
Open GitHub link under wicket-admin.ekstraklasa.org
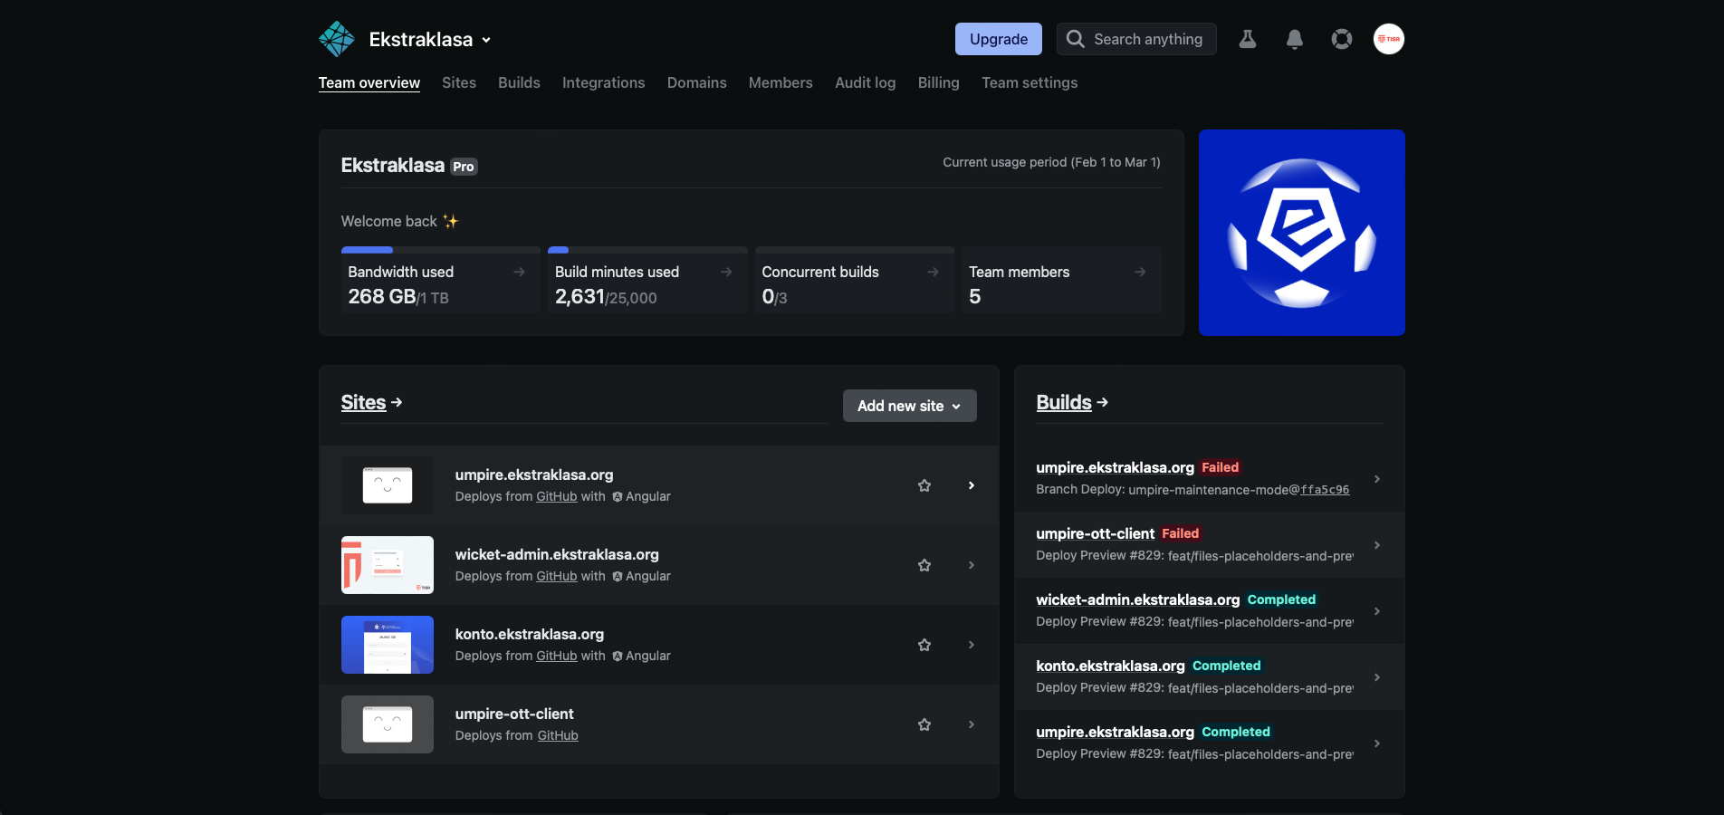pyautogui.click(x=557, y=576)
